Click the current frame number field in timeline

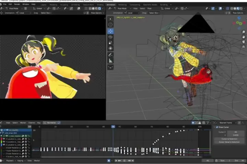(x=208, y=161)
